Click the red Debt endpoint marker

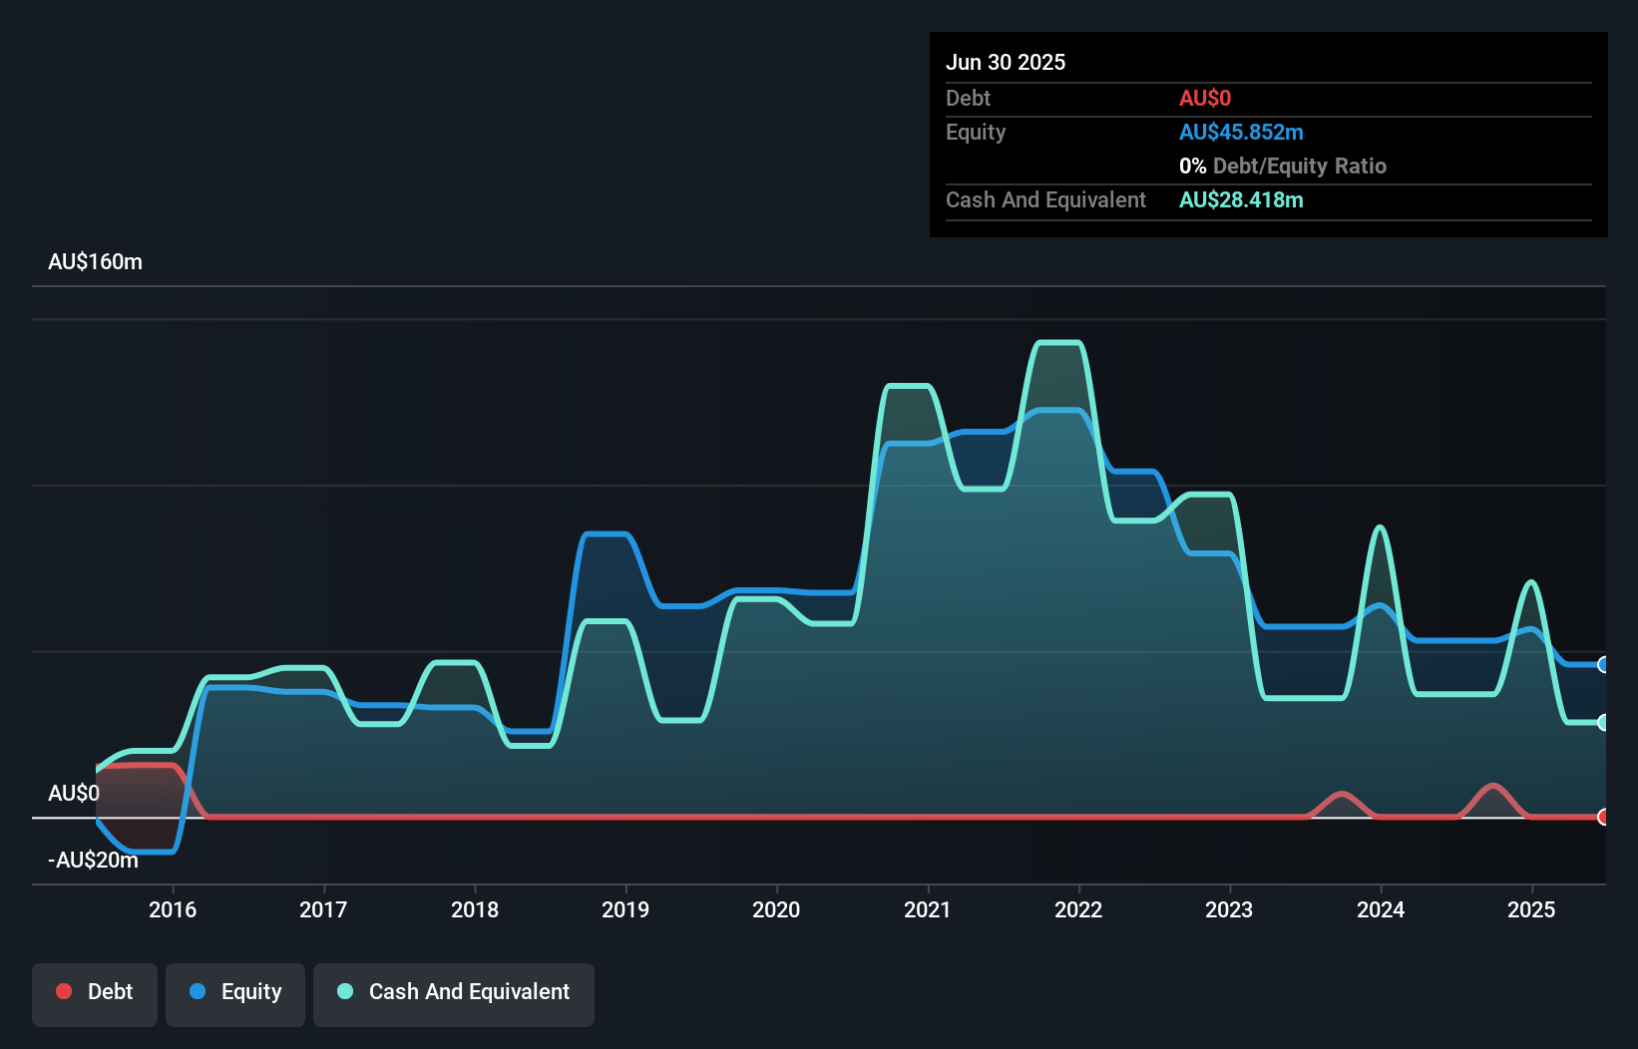point(1603,817)
